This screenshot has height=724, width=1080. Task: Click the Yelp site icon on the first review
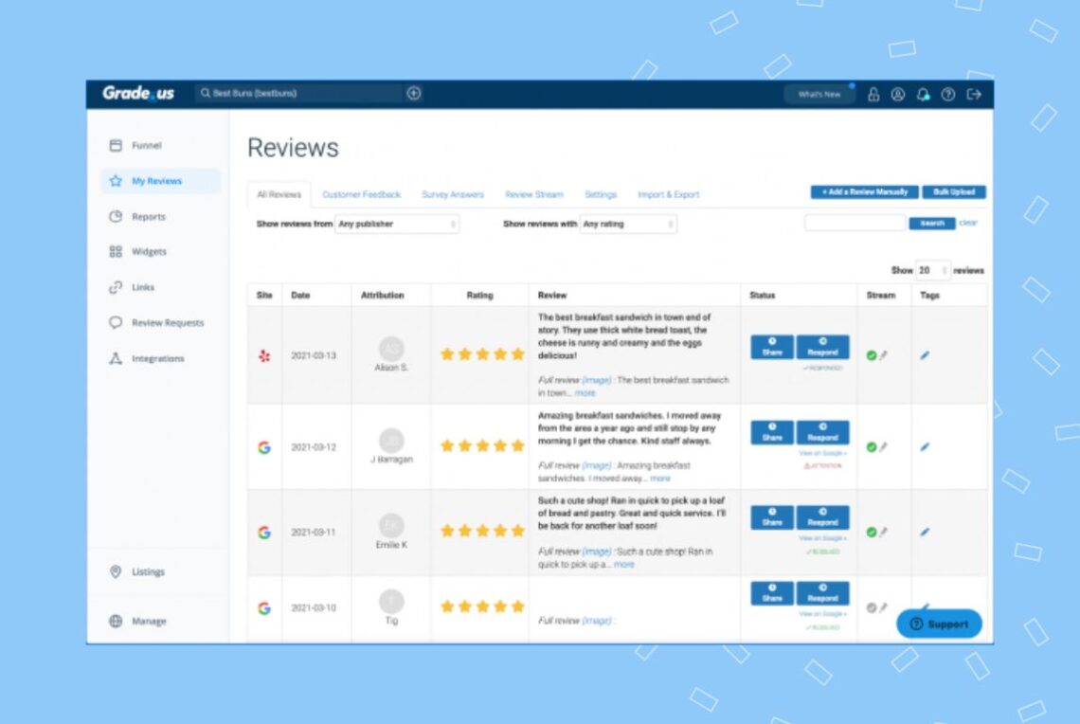264,353
